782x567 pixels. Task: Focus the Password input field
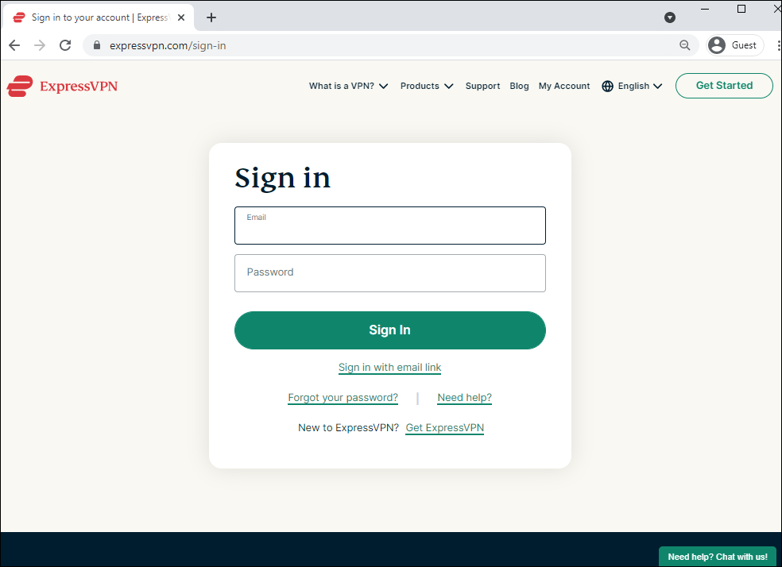coord(390,273)
